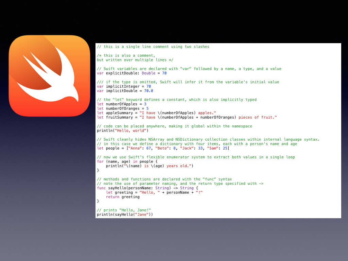Click the orange Swift bird logo
Screen dimensions: 348x261
coord(50,76)
